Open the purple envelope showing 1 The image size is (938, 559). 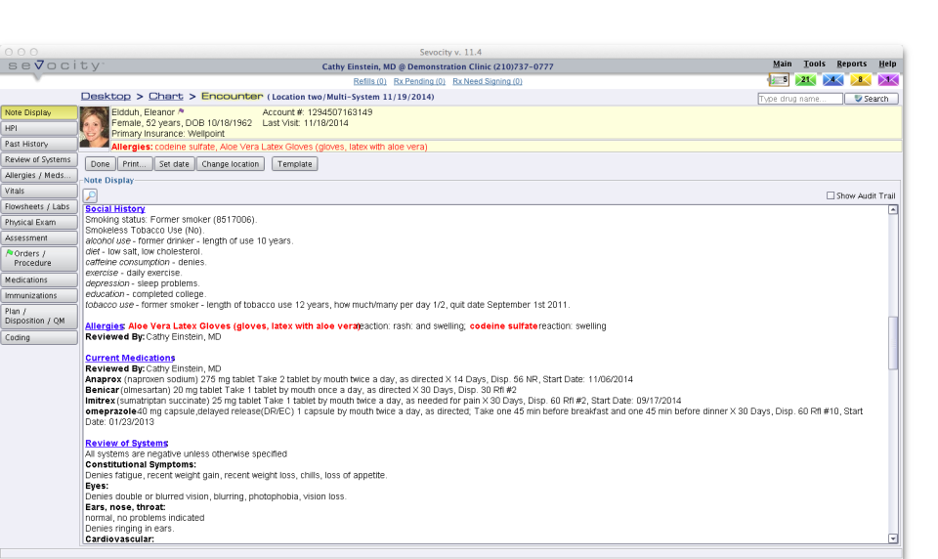coord(888,79)
